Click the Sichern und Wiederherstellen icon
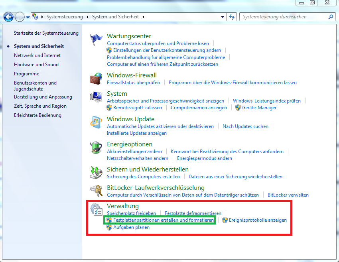Screen dimensions: 339x262 [96, 173]
